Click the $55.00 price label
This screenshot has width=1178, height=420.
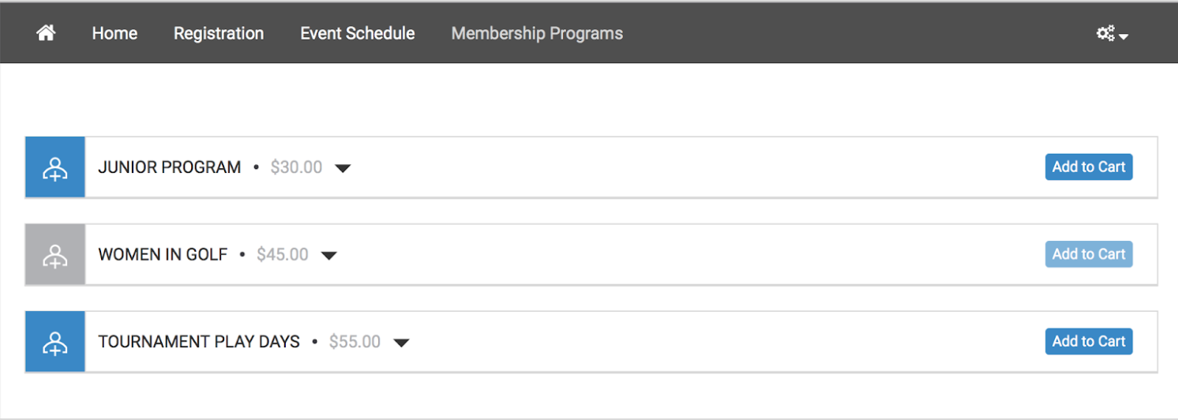355,342
